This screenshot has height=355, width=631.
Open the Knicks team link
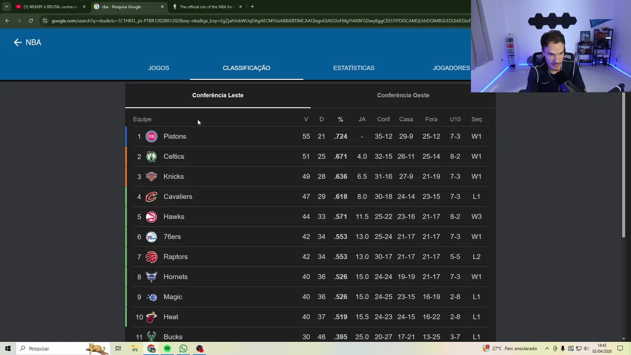pos(174,177)
